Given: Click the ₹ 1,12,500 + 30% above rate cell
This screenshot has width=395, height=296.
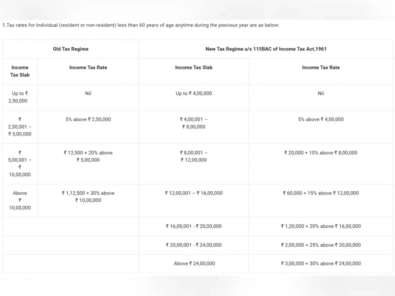Looking at the screenshot, I should (88, 201).
